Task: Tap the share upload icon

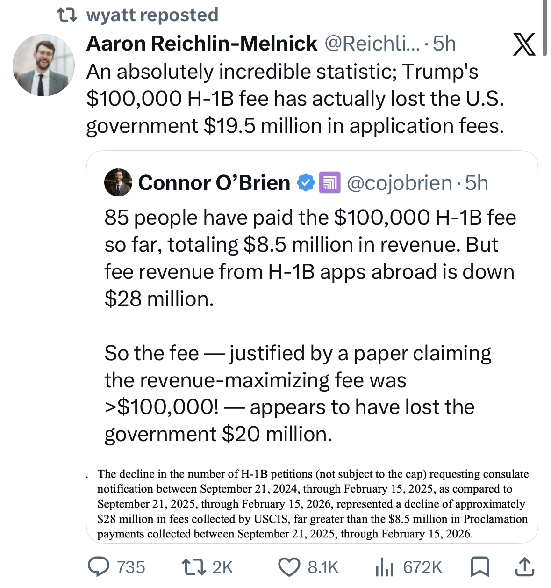Action: tap(525, 567)
